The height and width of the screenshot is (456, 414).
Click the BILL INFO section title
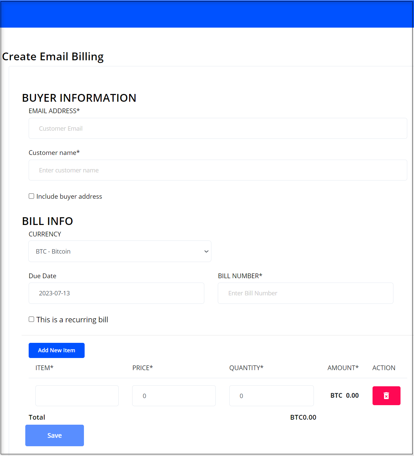pos(48,221)
